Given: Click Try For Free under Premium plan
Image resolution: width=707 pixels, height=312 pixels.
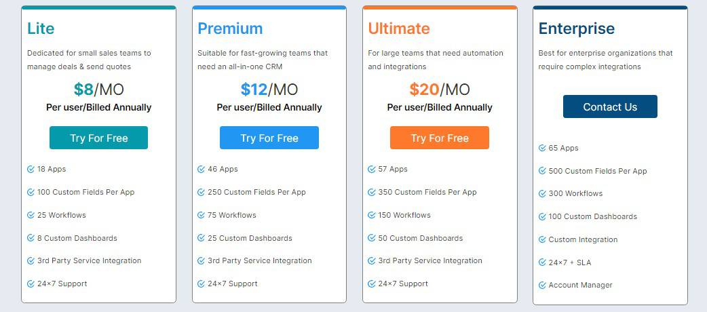Looking at the screenshot, I should pos(269,138).
